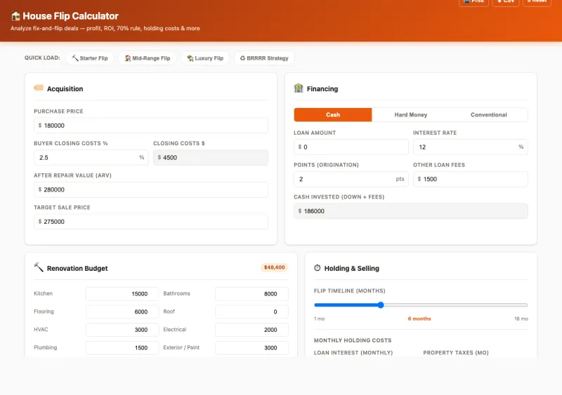Viewport: 562px width, 395px height.
Task: Click the Reset button in the header
Action: 537,2
